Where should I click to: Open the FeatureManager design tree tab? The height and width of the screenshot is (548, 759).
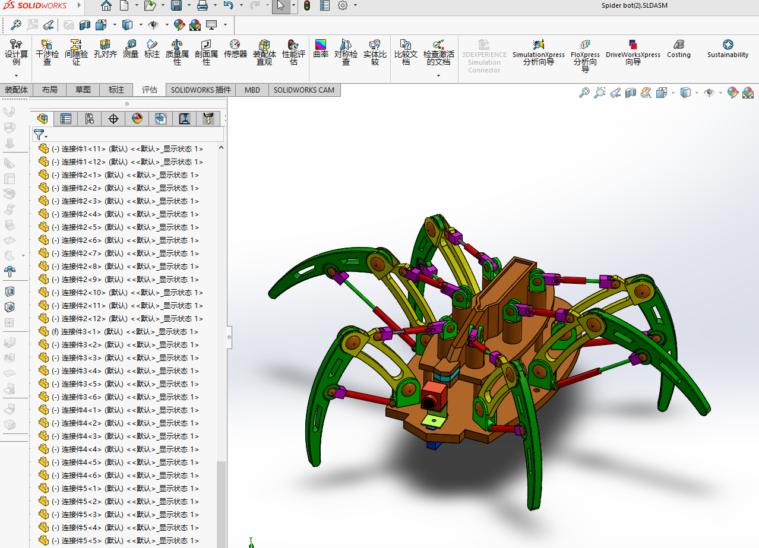click(42, 119)
